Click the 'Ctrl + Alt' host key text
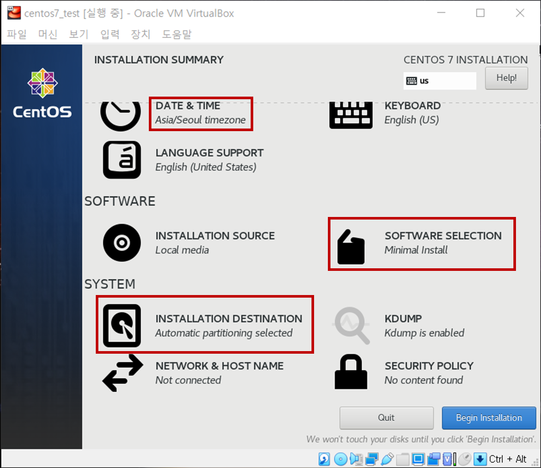Viewport: 541px width, 468px height. (x=508, y=459)
